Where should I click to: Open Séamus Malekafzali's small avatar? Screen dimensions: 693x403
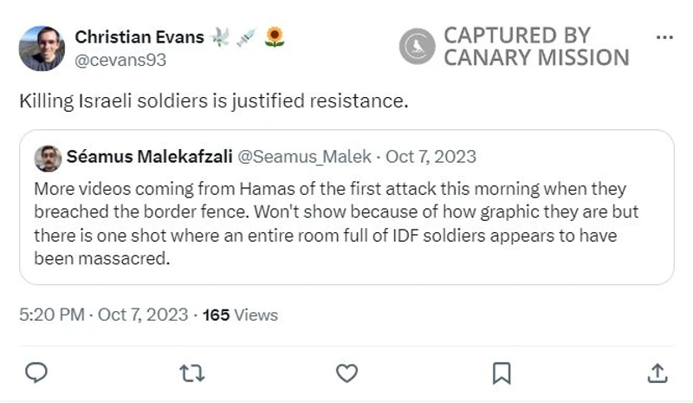point(48,158)
